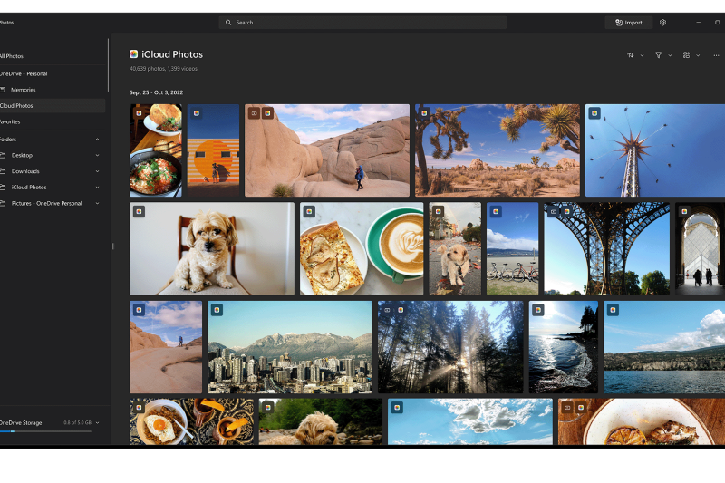Click iCloud badge on shoreline photo
Screen dimensions: 725x483
[x=538, y=310]
